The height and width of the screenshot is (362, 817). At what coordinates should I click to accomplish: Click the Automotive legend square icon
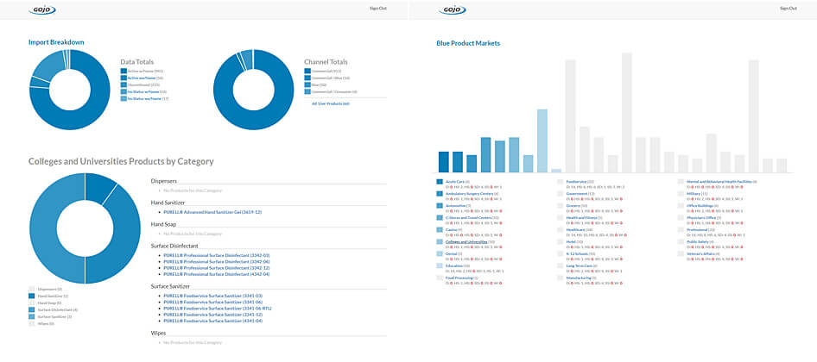point(440,206)
